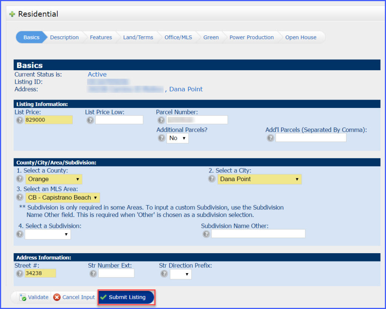Click the red X icon on Cancel Input
Viewport: 386px width, 309px height.
click(x=57, y=297)
